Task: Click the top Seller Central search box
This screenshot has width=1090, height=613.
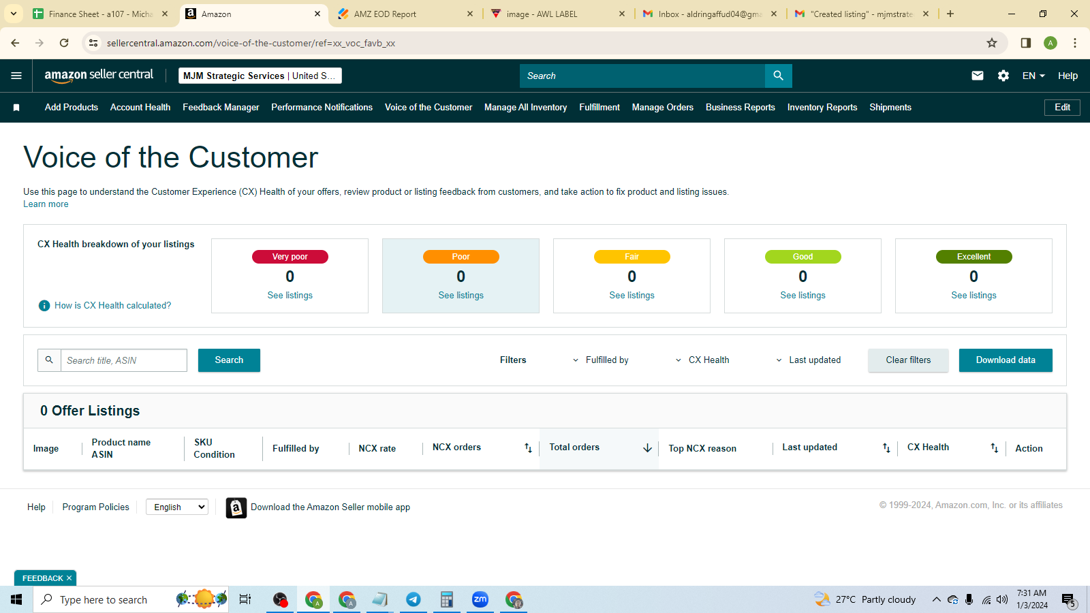Action: (x=642, y=76)
